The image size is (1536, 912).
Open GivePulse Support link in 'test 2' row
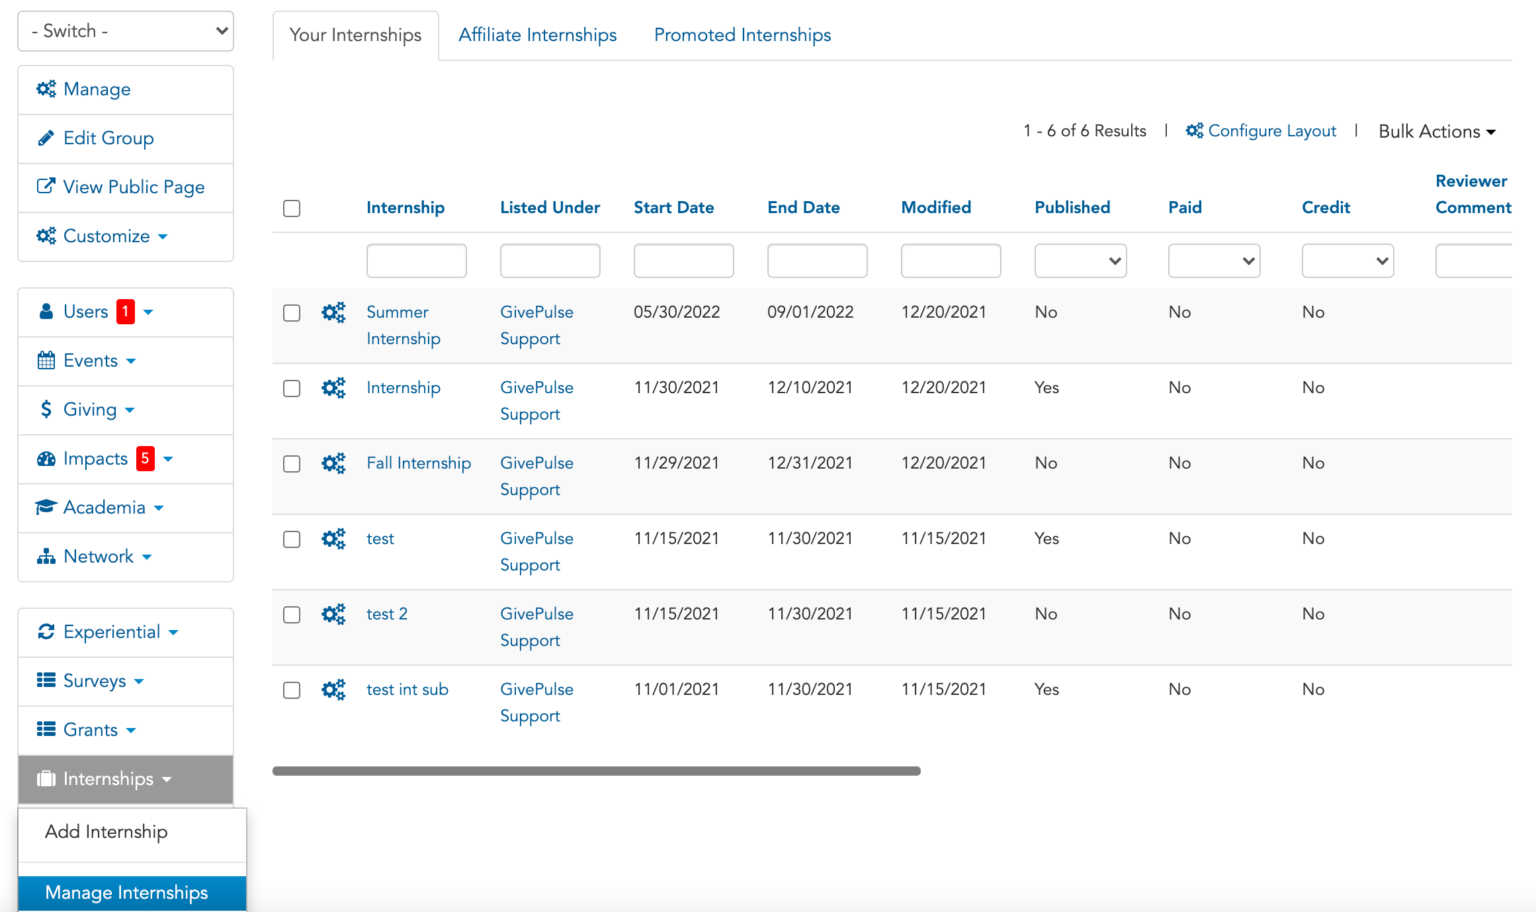click(536, 627)
